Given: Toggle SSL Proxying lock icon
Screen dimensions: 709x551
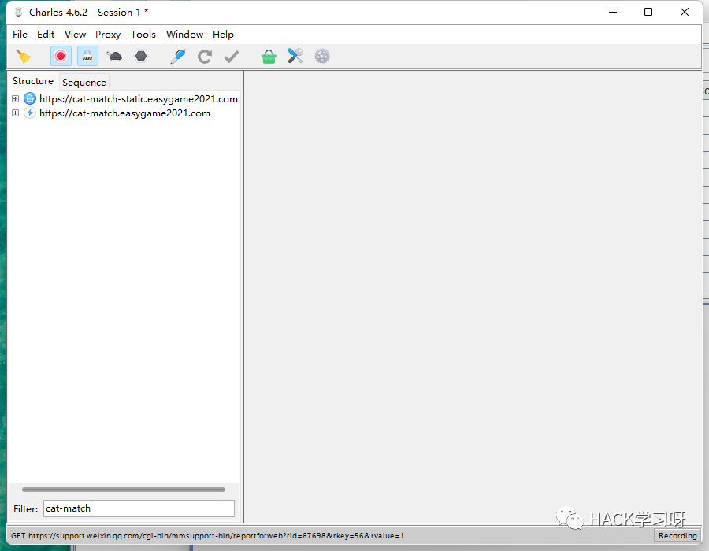Looking at the screenshot, I should (x=87, y=57).
